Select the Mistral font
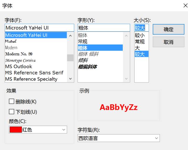The image size is (188, 150). click(x=36, y=41)
